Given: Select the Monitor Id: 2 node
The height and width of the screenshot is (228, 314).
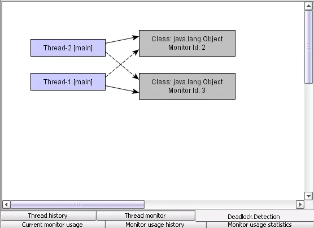Looking at the screenshot, I should click(x=187, y=43).
